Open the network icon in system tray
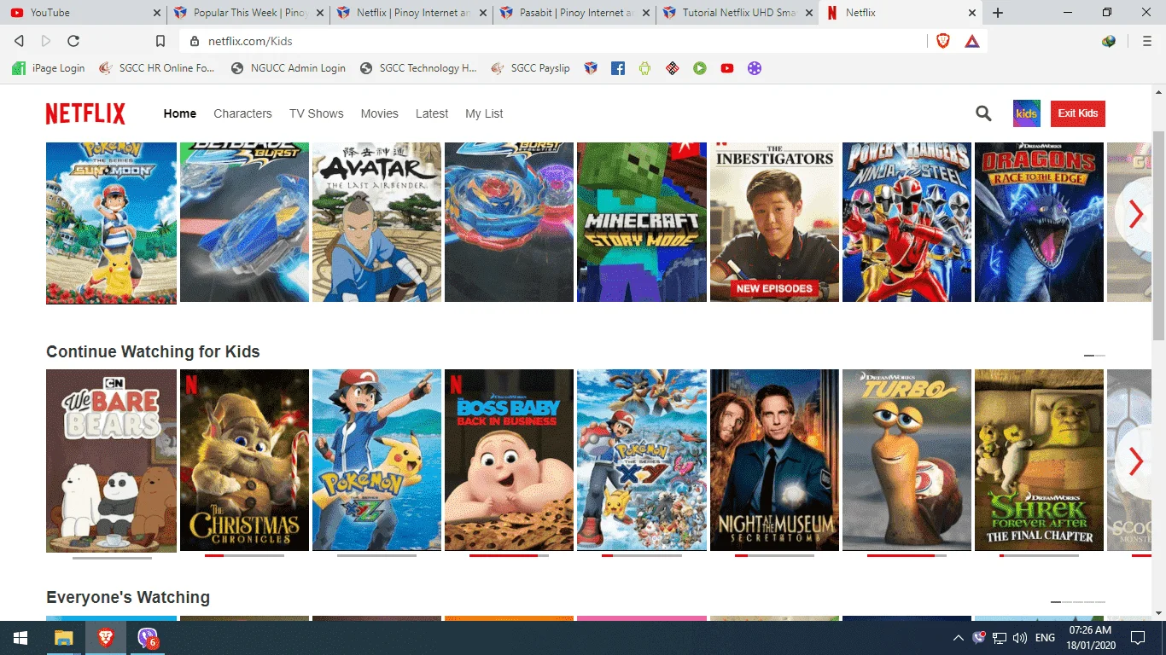Image resolution: width=1166 pixels, height=655 pixels. tap(1000, 638)
